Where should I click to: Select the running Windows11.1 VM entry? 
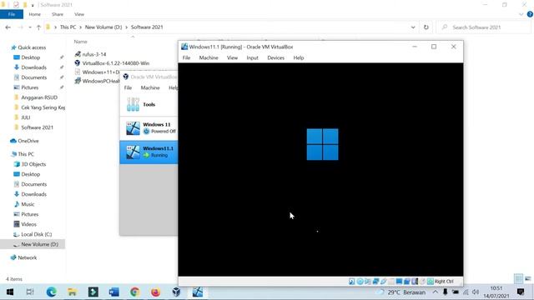click(149, 152)
